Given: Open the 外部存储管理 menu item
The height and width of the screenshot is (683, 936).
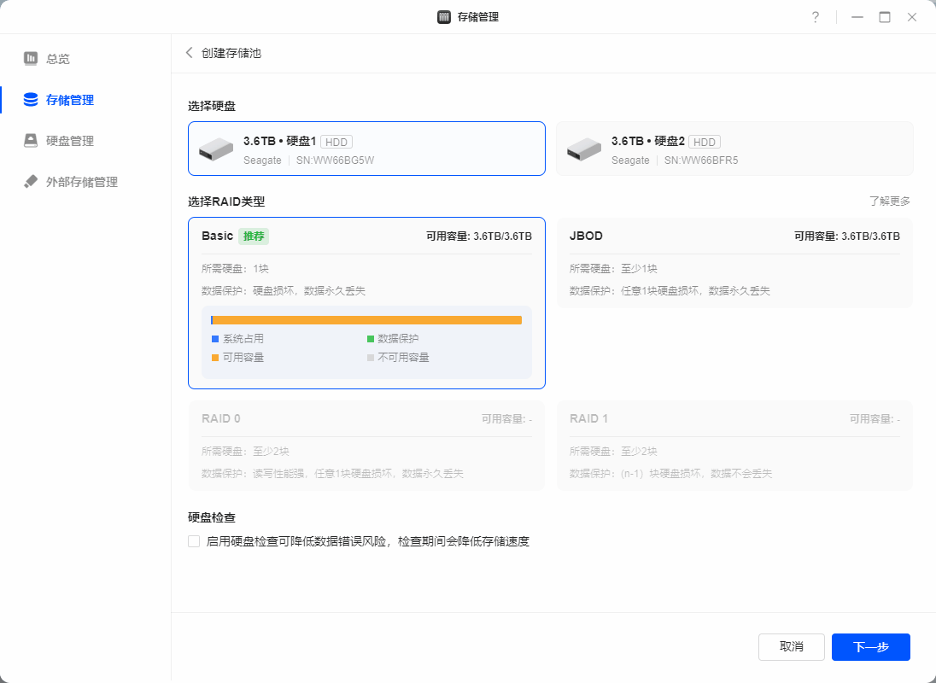Looking at the screenshot, I should click(82, 182).
